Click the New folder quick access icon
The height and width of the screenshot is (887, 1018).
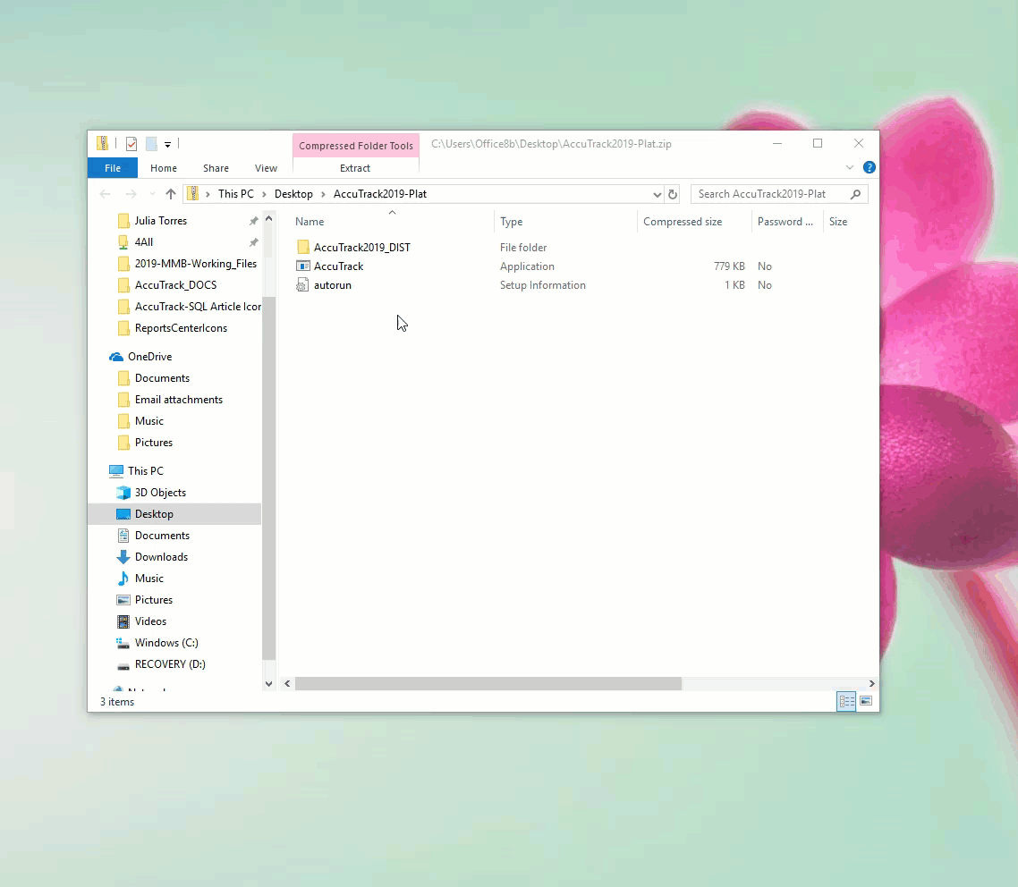coord(151,144)
